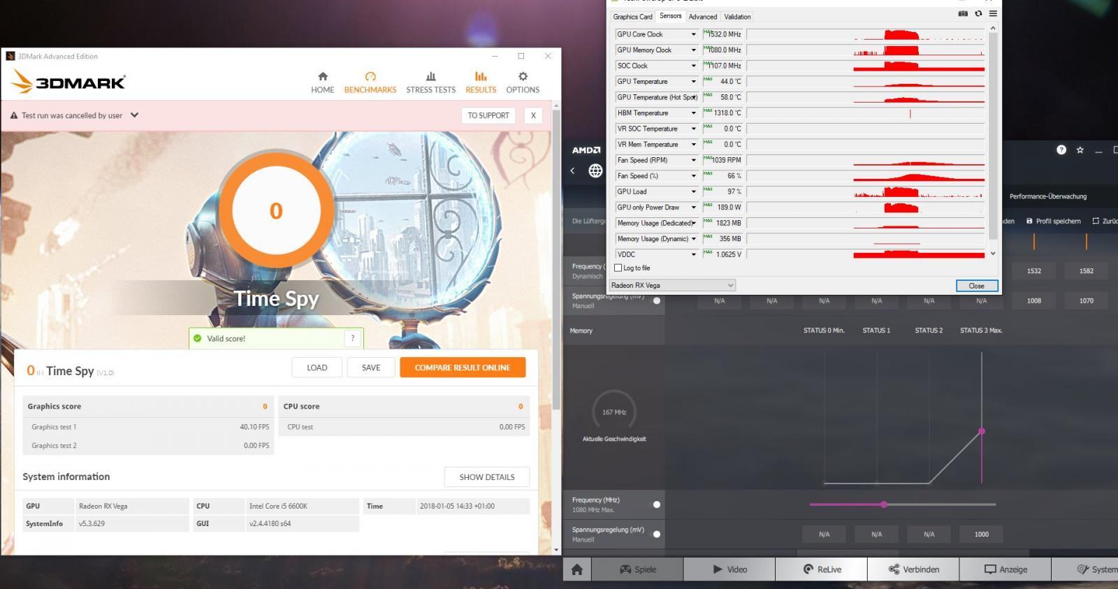Switch to Graphics Card tab in GPU-Z

(x=632, y=17)
